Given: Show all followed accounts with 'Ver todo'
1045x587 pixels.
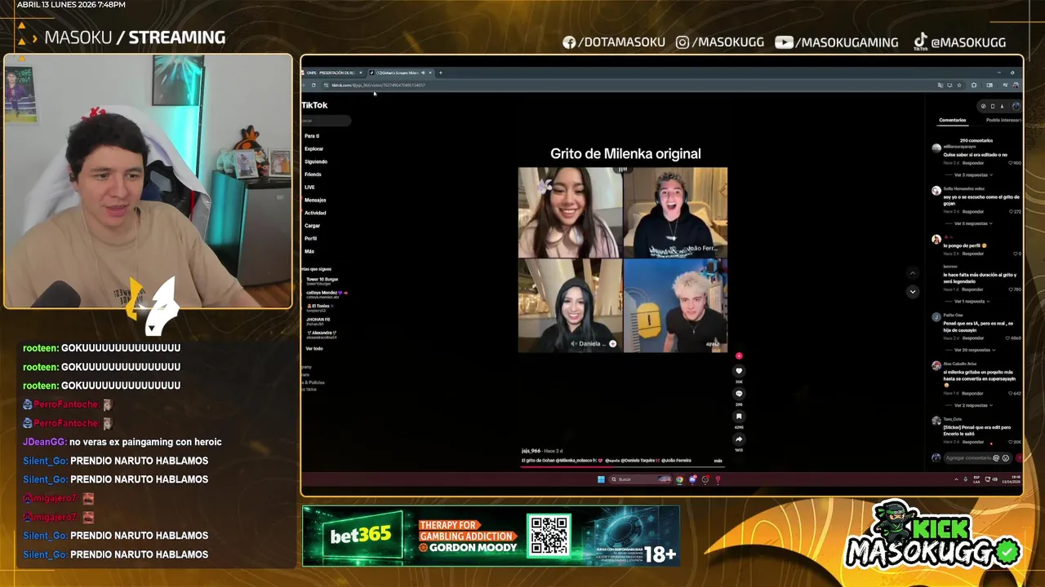Looking at the screenshot, I should (313, 349).
